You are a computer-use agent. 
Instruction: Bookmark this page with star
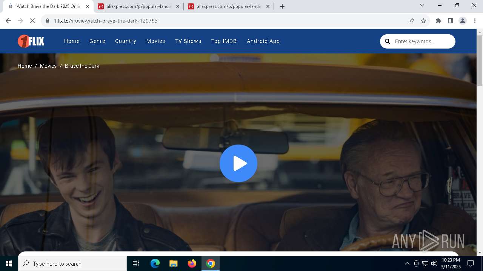[x=423, y=21]
